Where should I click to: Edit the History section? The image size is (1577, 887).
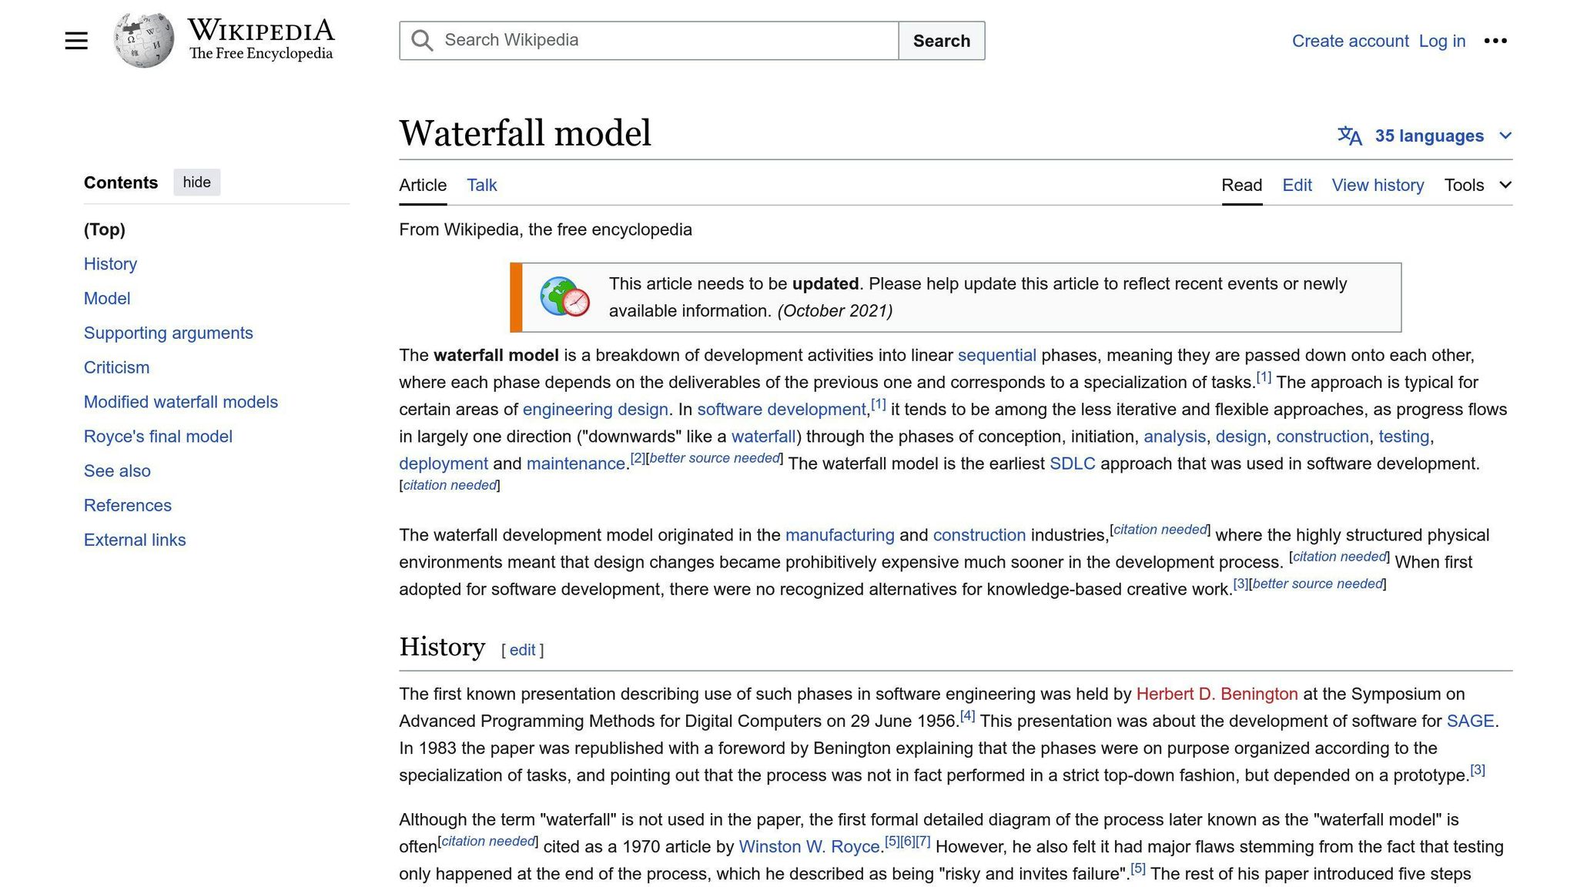[522, 650]
